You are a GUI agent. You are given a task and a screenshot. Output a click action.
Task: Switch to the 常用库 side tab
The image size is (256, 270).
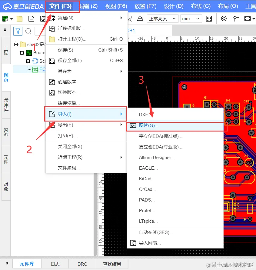pos(6,105)
